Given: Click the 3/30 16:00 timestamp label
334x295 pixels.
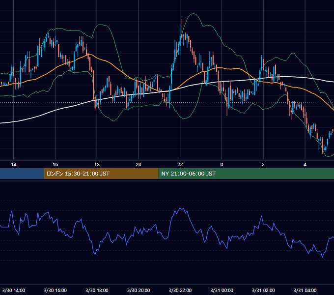Looking at the screenshot, I should (x=55, y=290).
